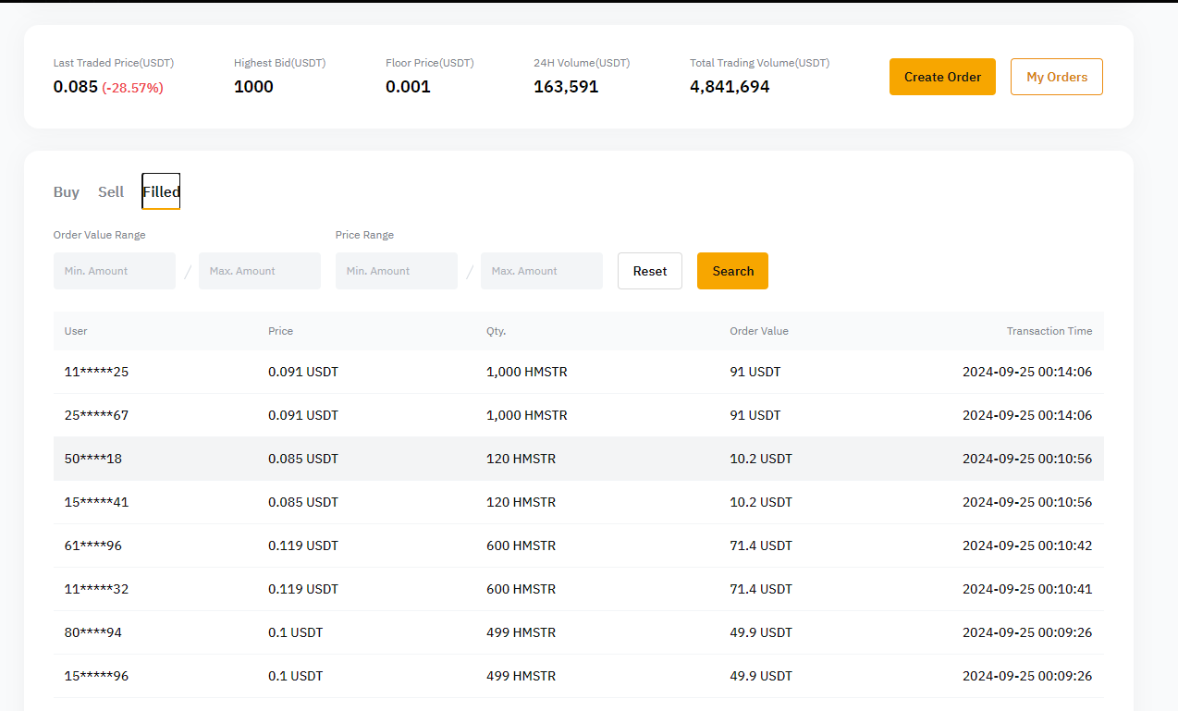Focus Order Value Range Min. Amount field
This screenshot has height=711, width=1178.
click(115, 271)
